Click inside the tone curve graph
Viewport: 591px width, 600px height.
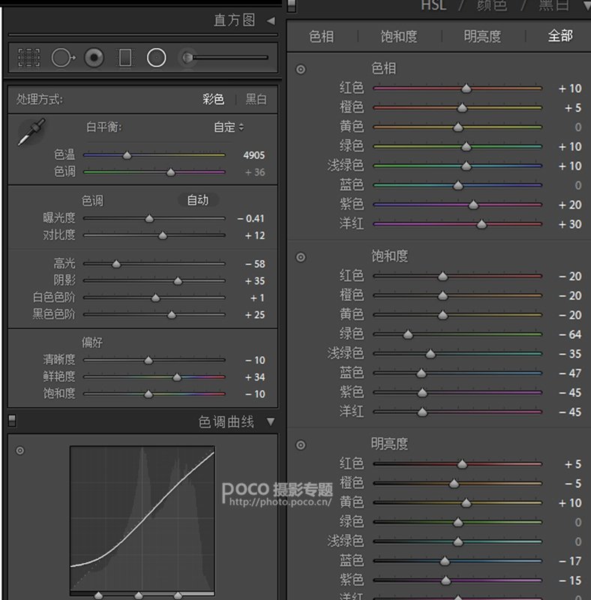point(142,518)
